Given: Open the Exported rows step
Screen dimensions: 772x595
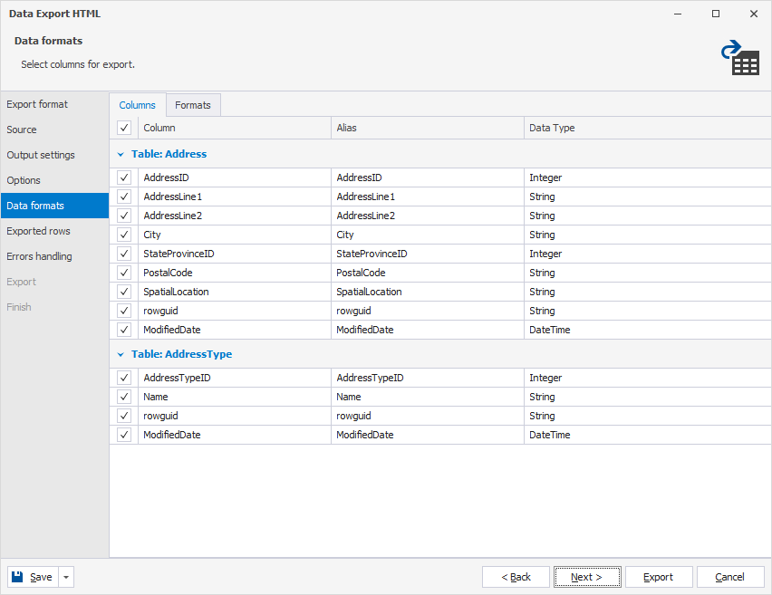Looking at the screenshot, I should [x=54, y=231].
